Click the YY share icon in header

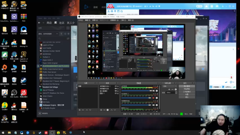156,6
